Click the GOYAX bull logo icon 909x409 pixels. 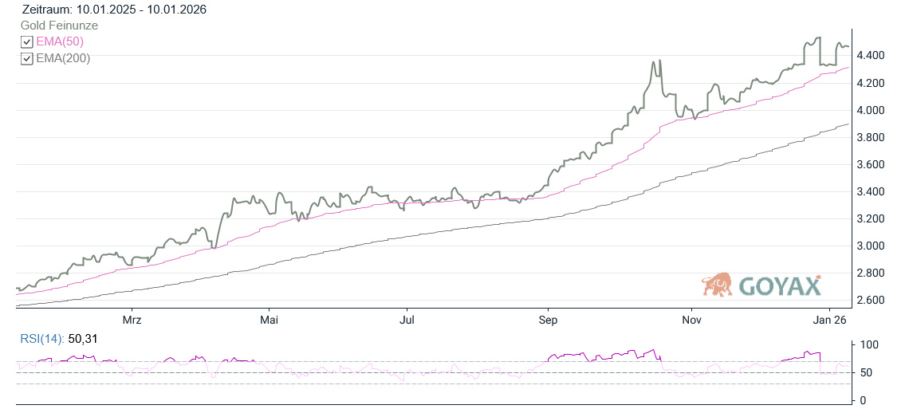tap(717, 285)
